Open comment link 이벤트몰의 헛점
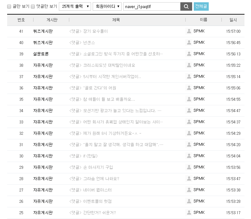 point(90,201)
